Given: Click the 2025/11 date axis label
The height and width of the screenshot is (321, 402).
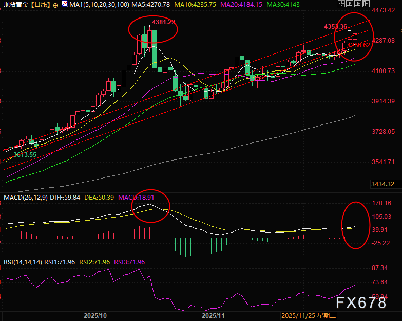Looking at the screenshot, I should pyautogui.click(x=213, y=316).
